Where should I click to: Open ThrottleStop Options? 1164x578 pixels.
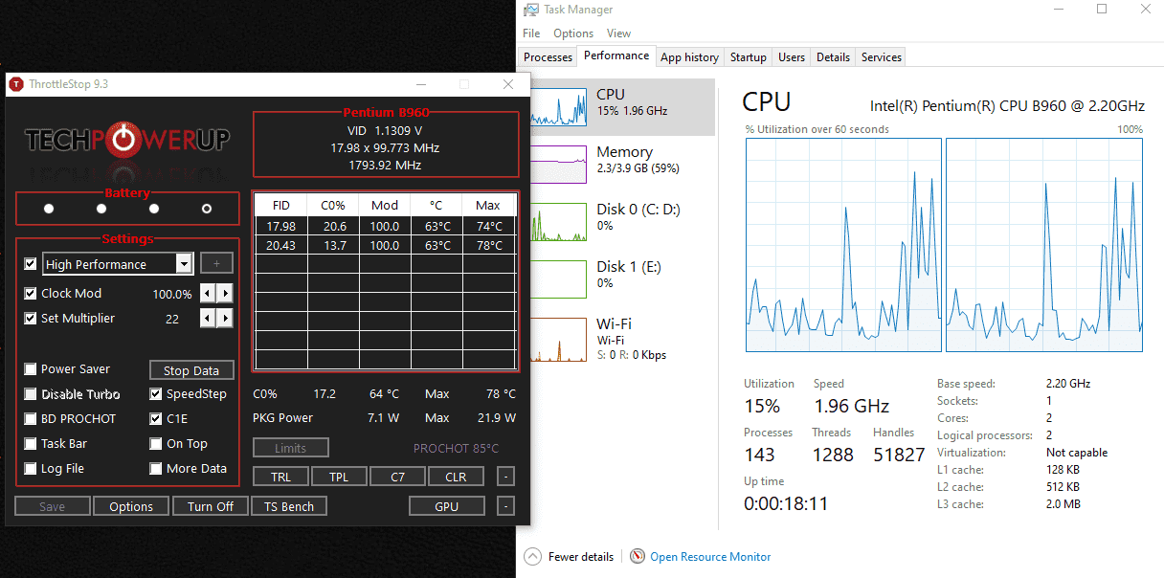point(131,506)
